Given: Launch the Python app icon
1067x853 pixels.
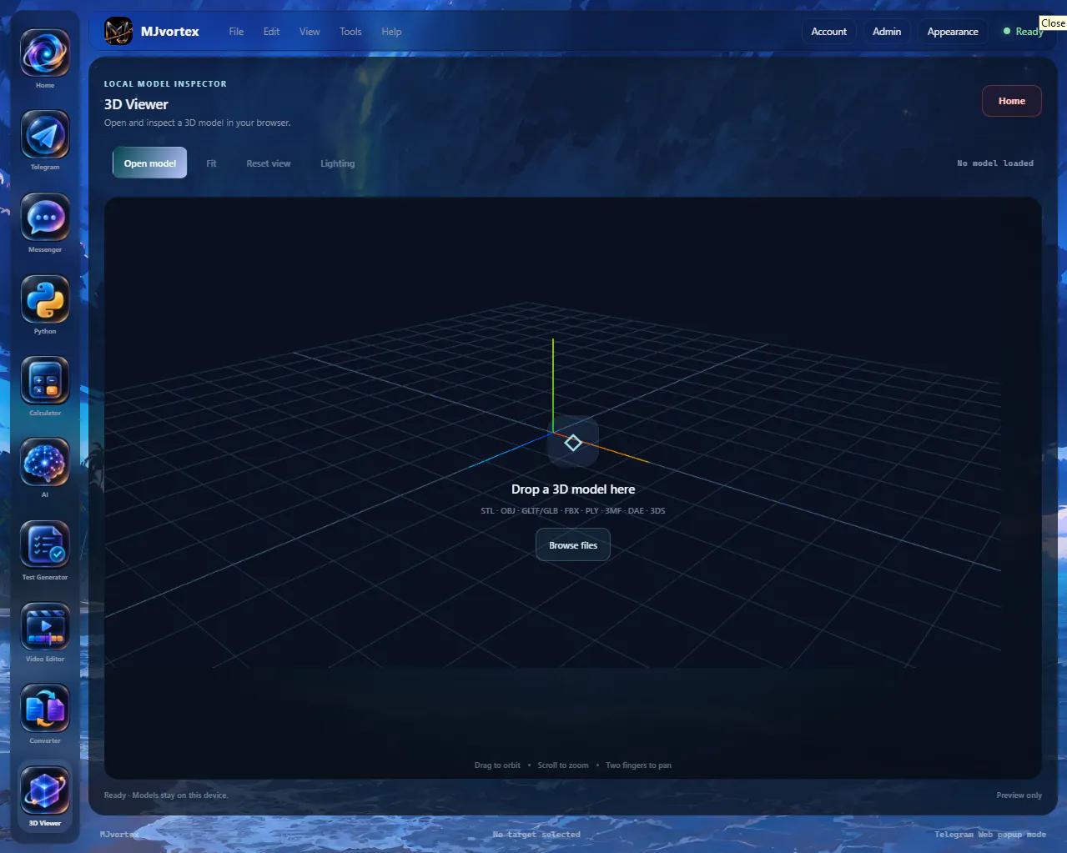Looking at the screenshot, I should (45, 299).
